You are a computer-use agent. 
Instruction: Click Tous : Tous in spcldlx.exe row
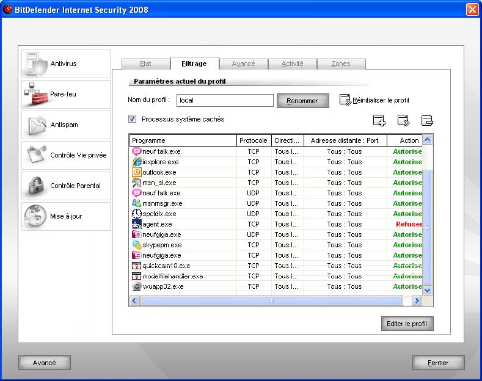(345, 214)
